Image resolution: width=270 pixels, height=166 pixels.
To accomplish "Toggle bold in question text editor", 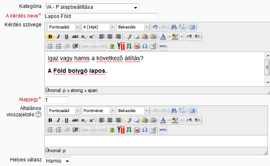I will tap(50, 37).
